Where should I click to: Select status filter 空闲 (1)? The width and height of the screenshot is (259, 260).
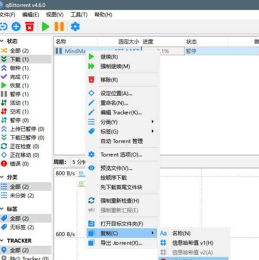point(26,111)
